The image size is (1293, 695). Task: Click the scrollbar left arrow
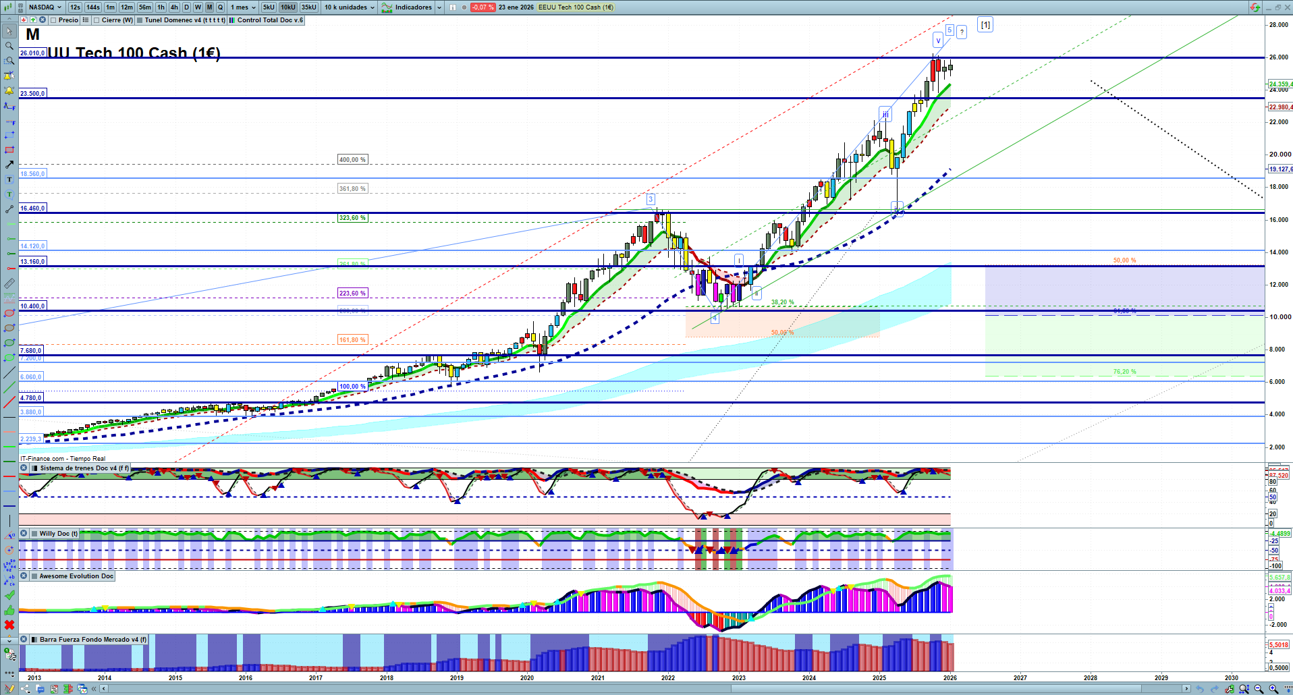coord(103,689)
